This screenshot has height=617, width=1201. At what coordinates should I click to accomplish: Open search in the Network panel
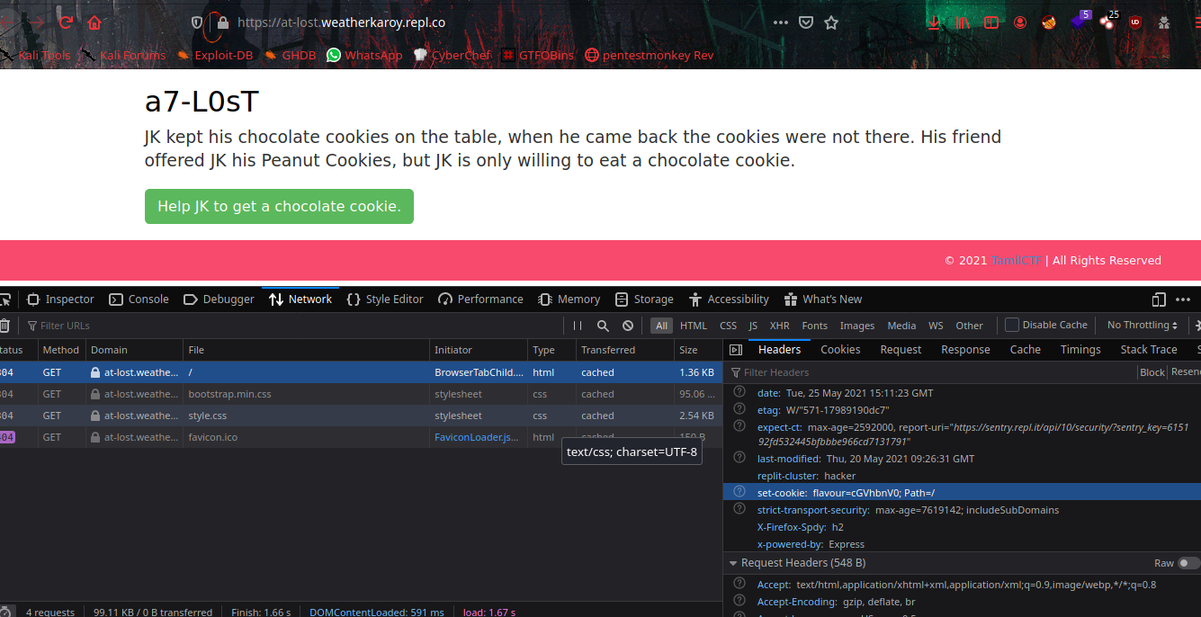click(x=603, y=326)
